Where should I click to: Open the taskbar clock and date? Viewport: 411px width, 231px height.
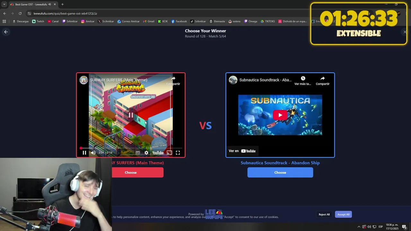pos(392,227)
